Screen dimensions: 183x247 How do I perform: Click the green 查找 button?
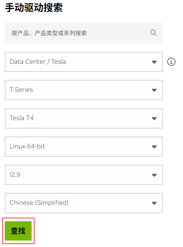[x=18, y=231]
